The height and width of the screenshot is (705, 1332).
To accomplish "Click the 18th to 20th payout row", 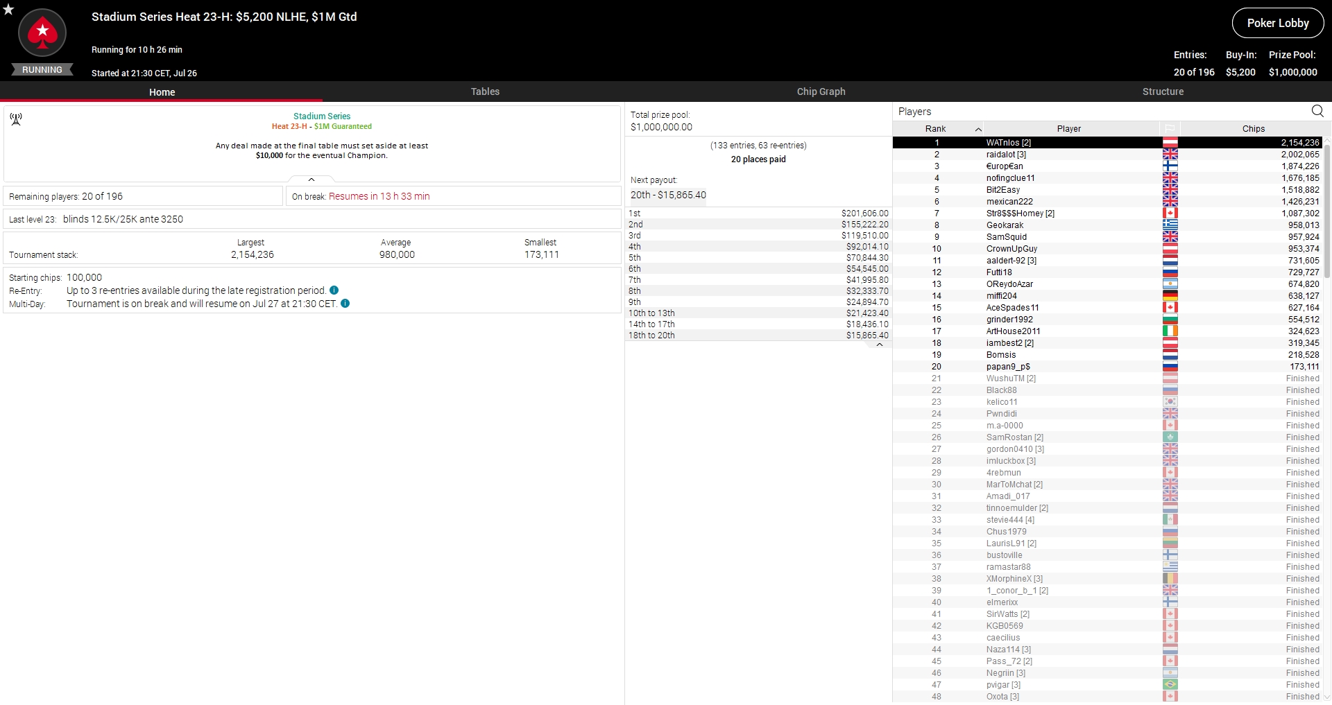I will (758, 336).
